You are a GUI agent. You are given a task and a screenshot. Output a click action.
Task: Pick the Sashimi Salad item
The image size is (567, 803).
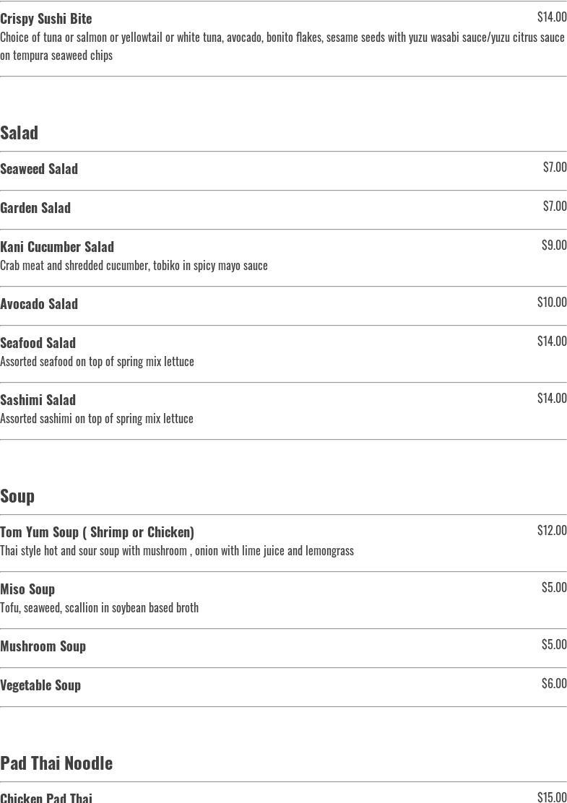click(x=38, y=400)
